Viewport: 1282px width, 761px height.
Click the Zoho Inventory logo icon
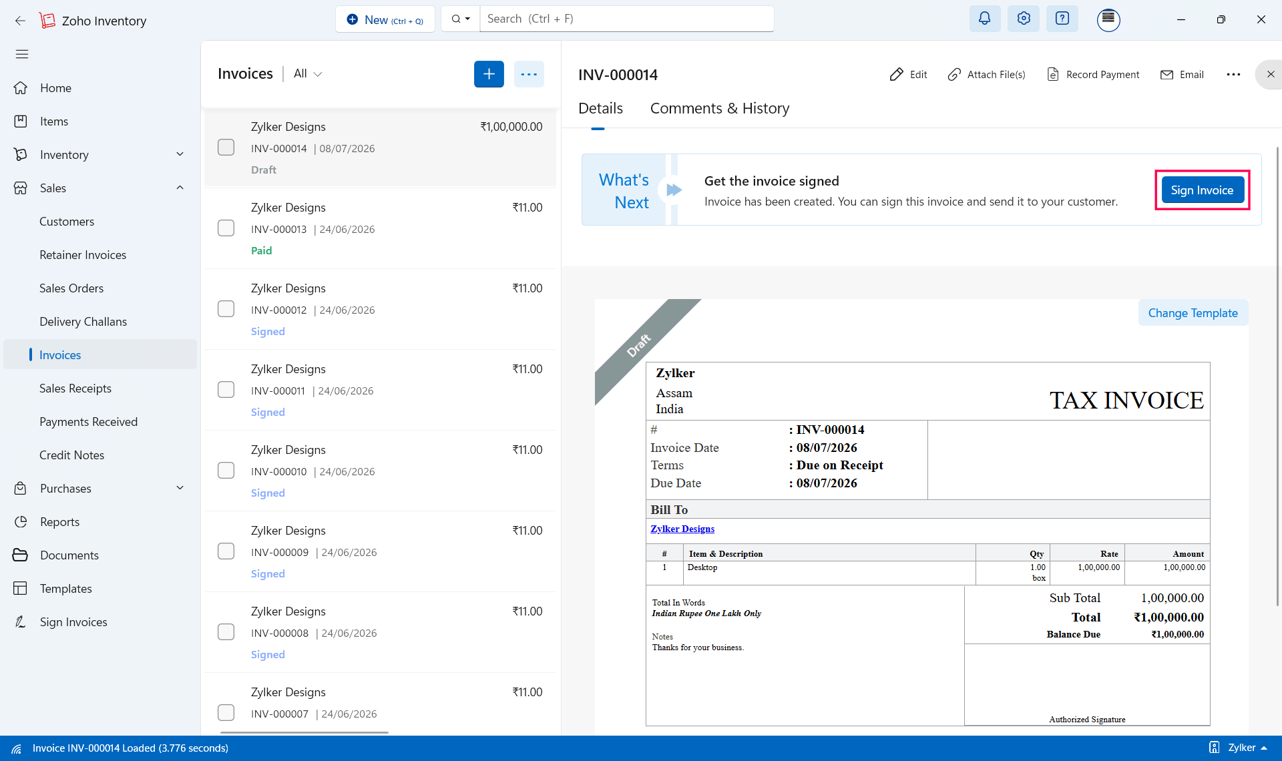point(47,21)
